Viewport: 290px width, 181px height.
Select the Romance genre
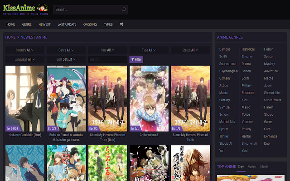pyautogui.click(x=248, y=93)
